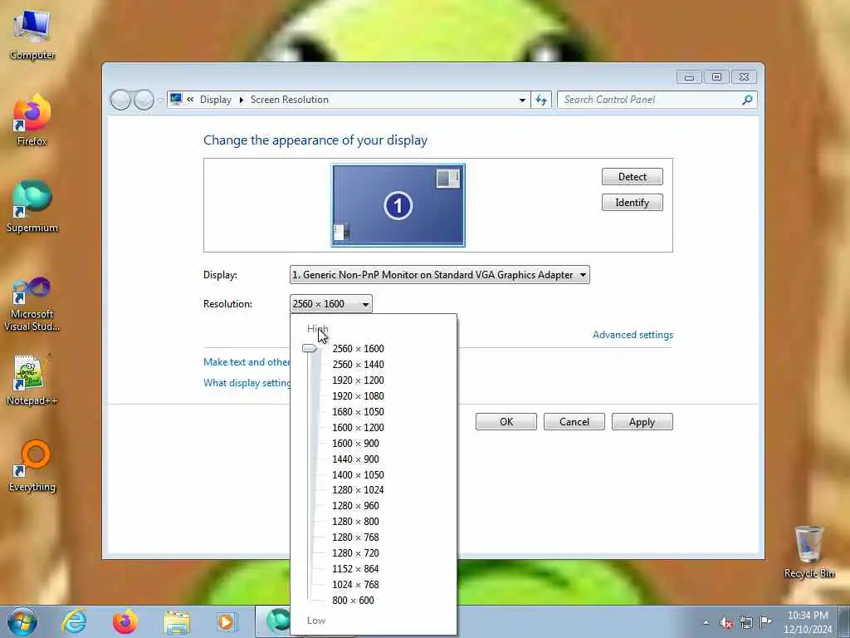
Task: Open the Recycle Bin on the desktop
Action: pyautogui.click(x=808, y=552)
